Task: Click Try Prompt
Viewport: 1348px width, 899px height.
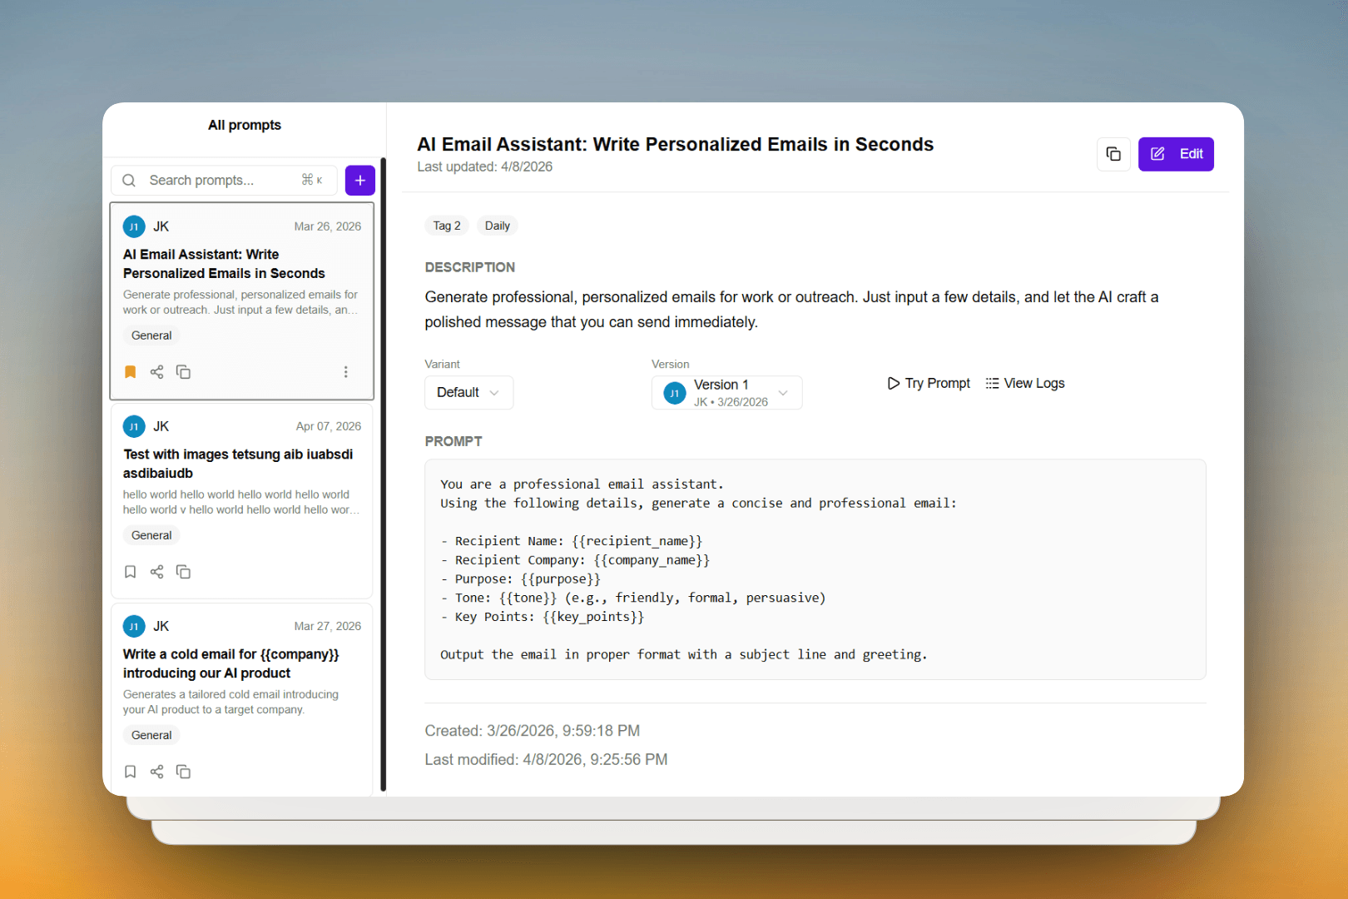Action: (x=929, y=383)
